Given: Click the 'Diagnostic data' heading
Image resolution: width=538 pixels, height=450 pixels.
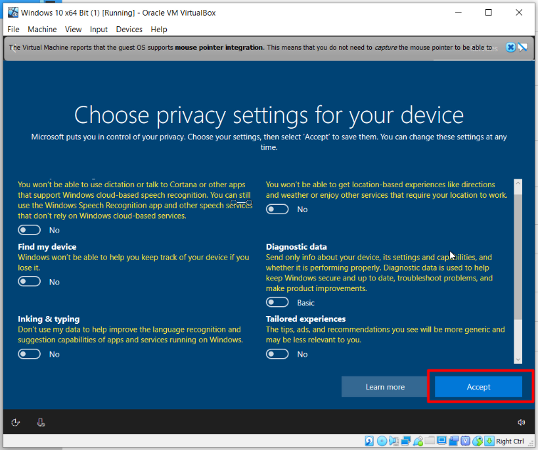Looking at the screenshot, I should point(296,247).
